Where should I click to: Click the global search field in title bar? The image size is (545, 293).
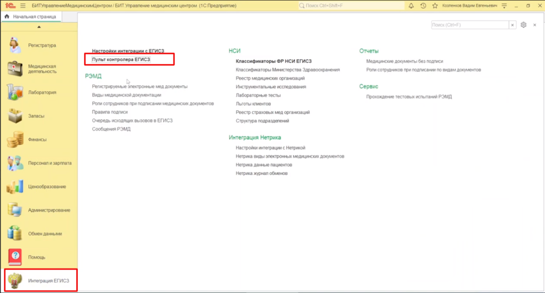coord(349,5)
